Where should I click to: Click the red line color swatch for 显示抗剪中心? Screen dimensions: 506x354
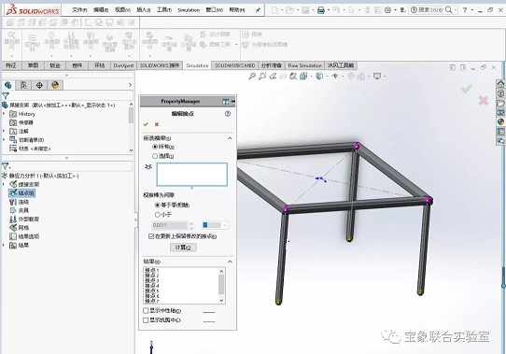coord(209,321)
